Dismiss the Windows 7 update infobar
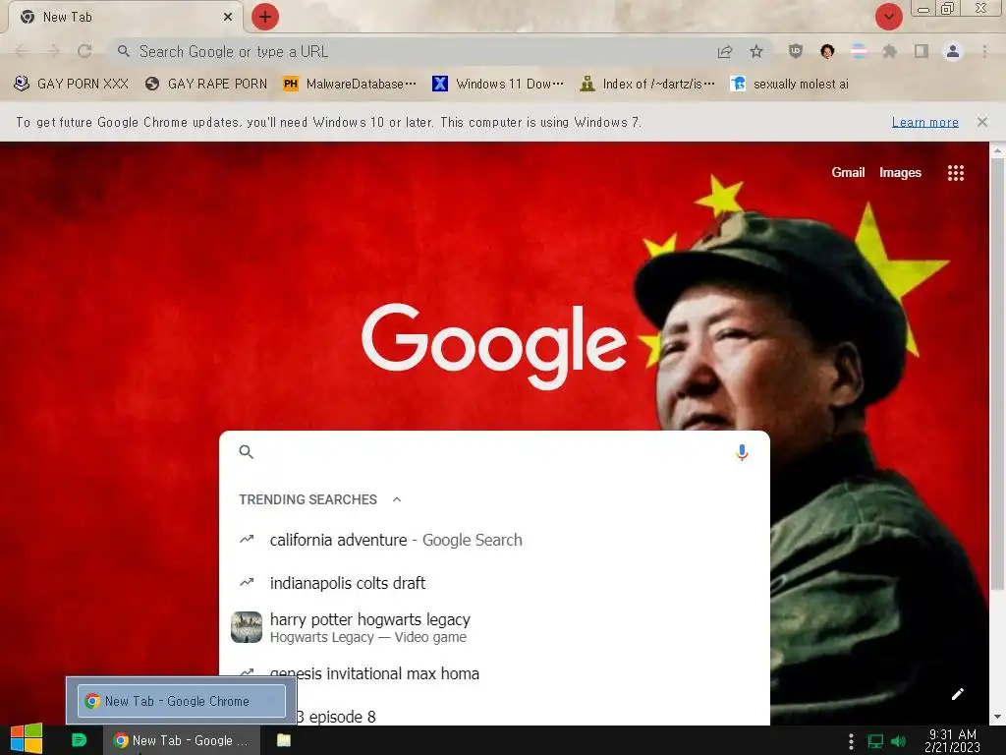Screen dimensions: 1006x755 982,122
